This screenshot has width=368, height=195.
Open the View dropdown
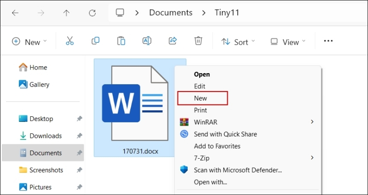pos(288,42)
